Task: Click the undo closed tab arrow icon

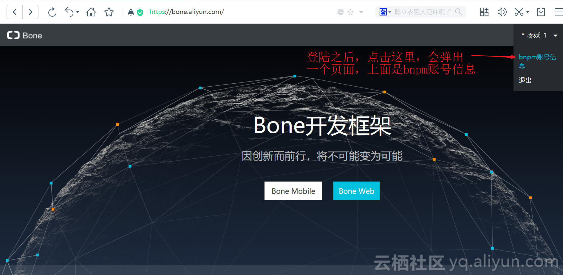Action: click(x=69, y=12)
